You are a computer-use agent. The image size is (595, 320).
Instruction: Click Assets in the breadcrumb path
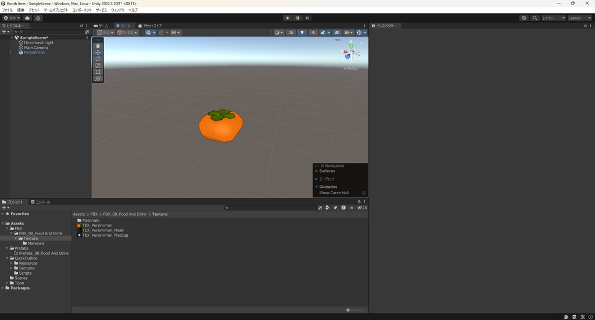pyautogui.click(x=79, y=214)
